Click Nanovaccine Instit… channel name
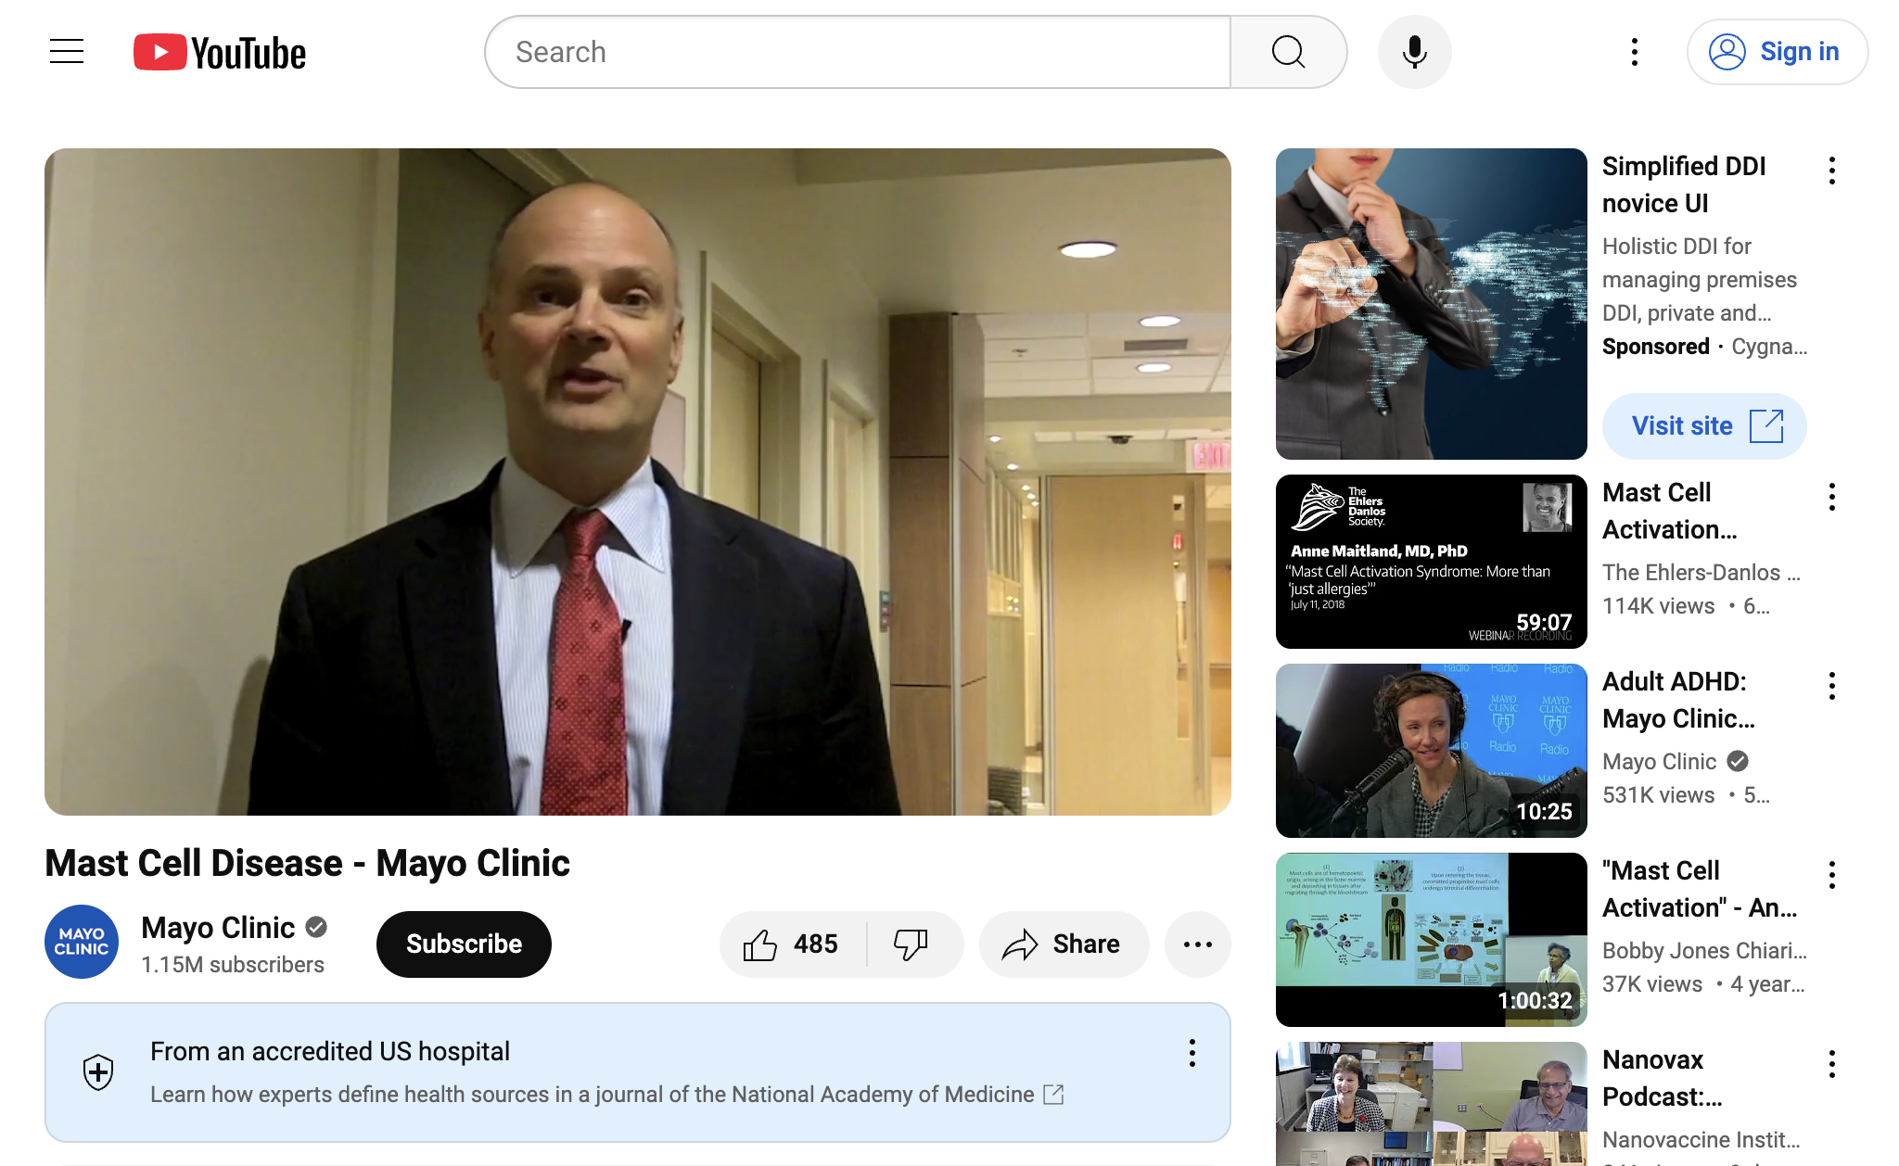Viewport: 1899px width, 1166px height. (x=1701, y=1140)
